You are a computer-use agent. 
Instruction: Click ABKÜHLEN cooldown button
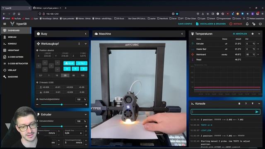pyautogui.click(x=240, y=34)
